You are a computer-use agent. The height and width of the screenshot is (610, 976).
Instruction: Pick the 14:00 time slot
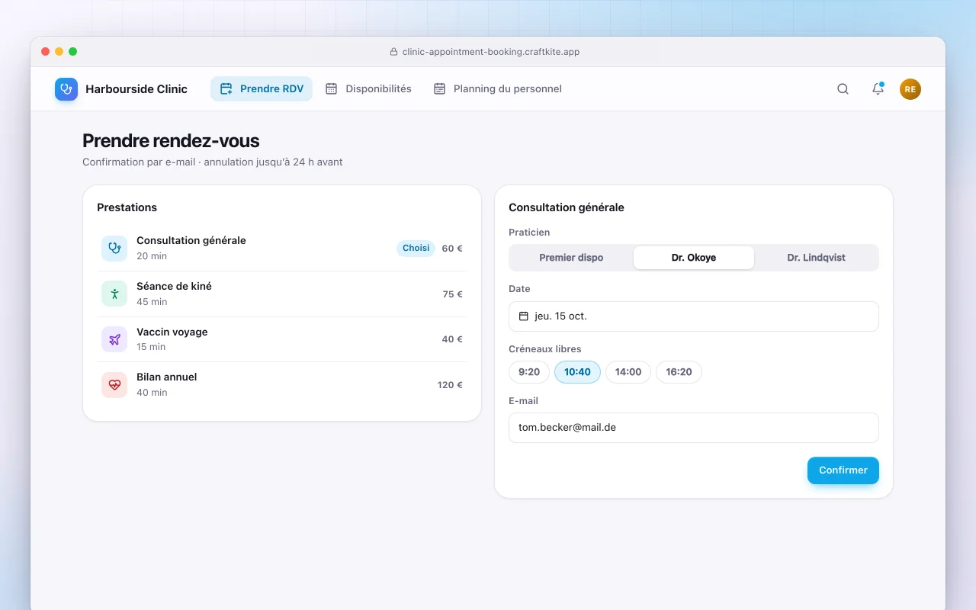(628, 372)
